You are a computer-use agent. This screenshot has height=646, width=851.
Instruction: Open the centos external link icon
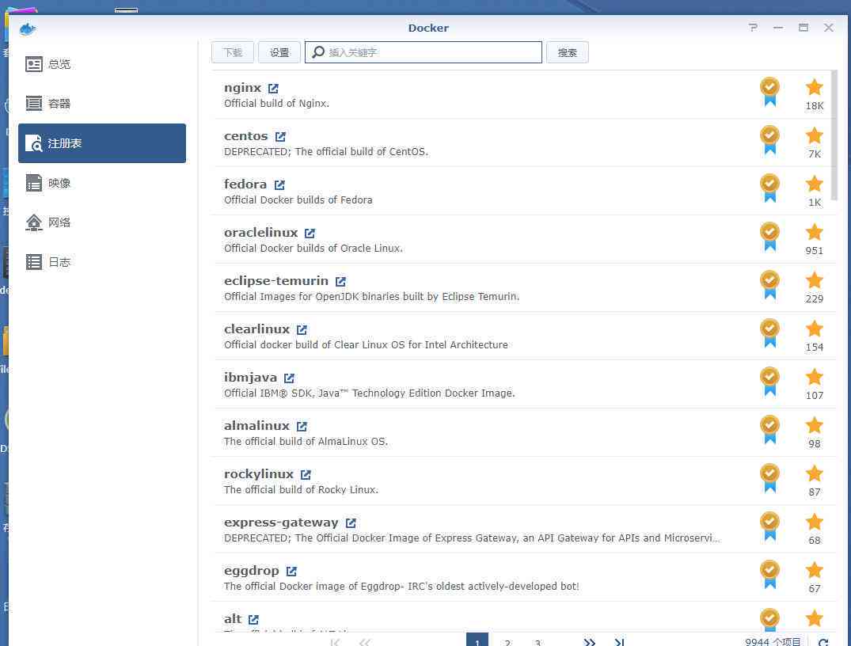tap(280, 137)
